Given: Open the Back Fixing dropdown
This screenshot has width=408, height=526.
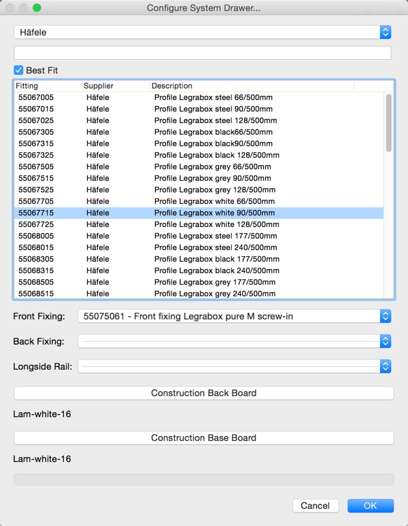Looking at the screenshot, I should pos(235,342).
